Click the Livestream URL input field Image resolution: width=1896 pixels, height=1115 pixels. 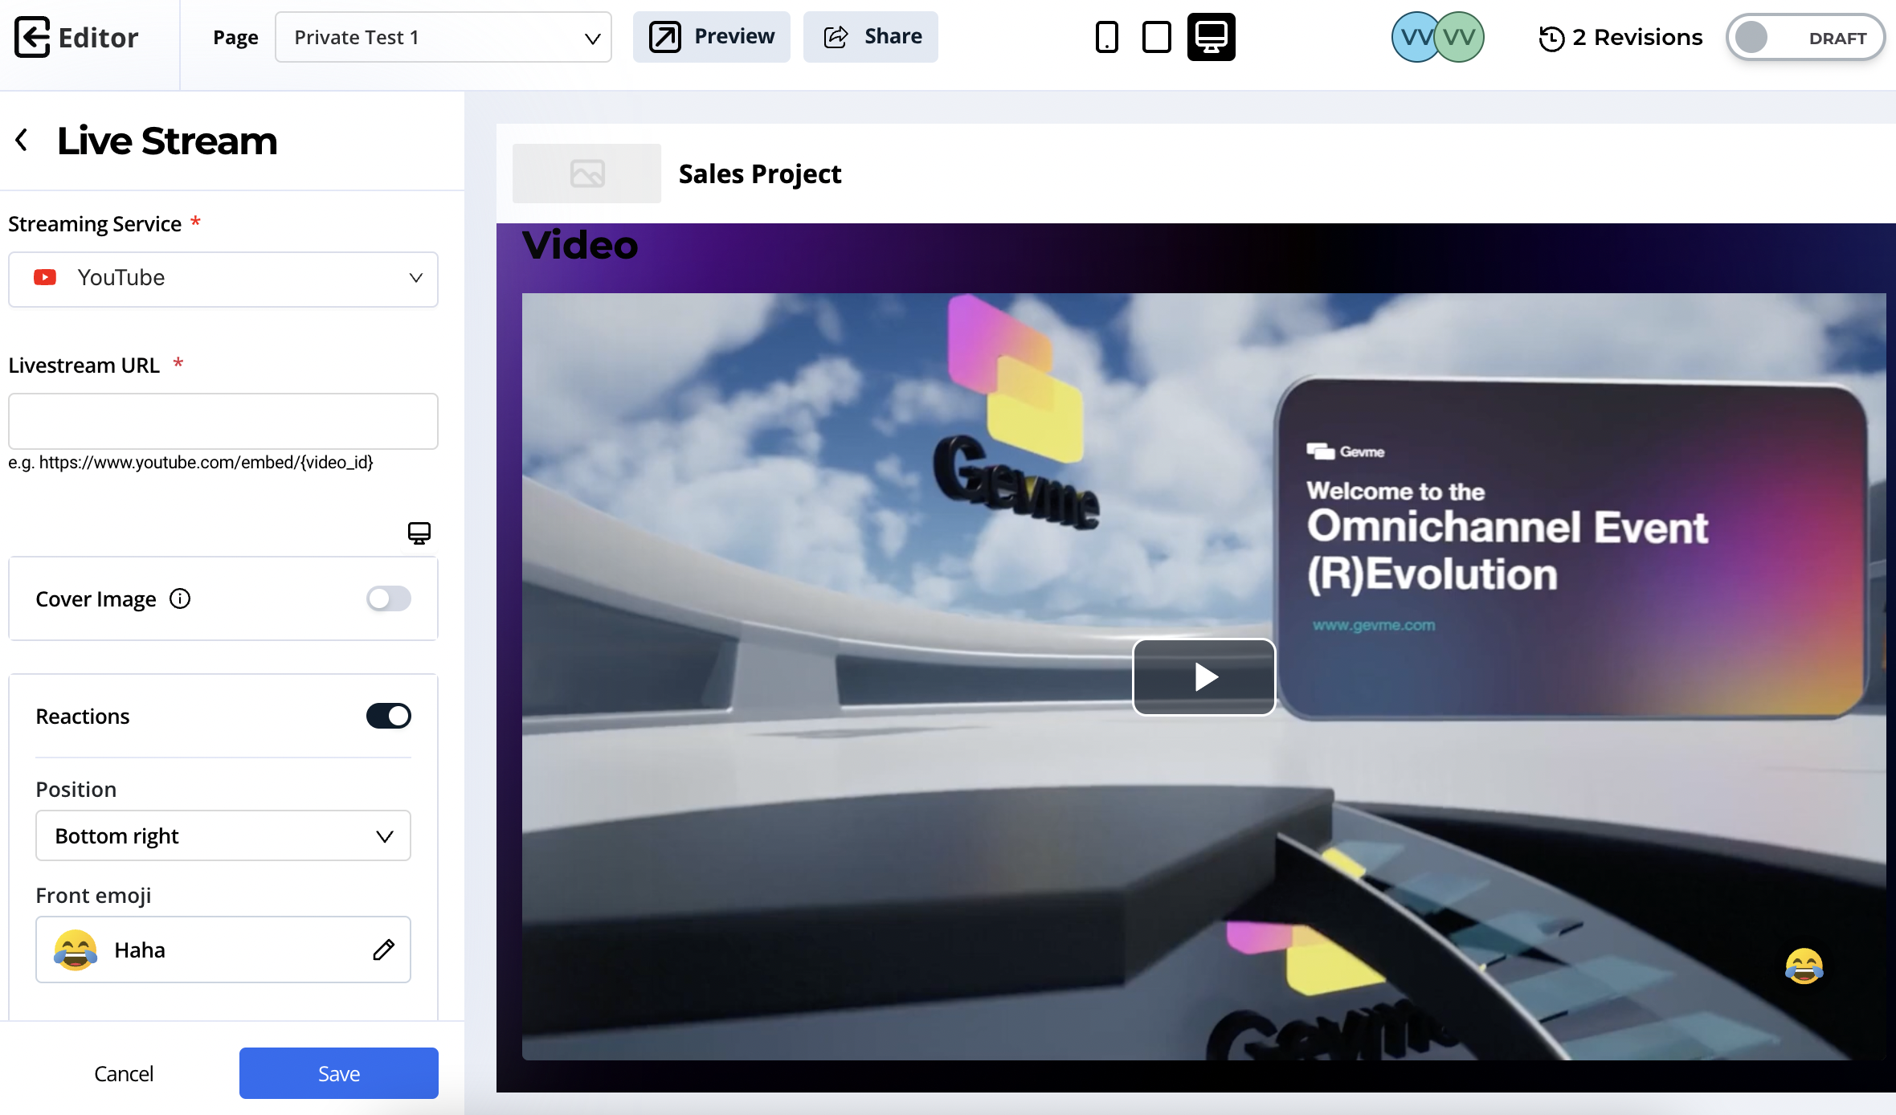[x=223, y=421]
